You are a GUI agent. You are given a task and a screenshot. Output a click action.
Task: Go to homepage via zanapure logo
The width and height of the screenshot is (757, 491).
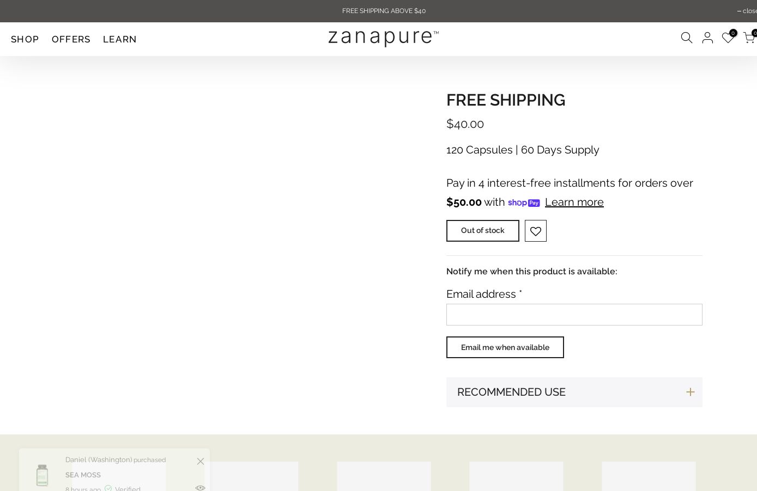click(x=383, y=38)
